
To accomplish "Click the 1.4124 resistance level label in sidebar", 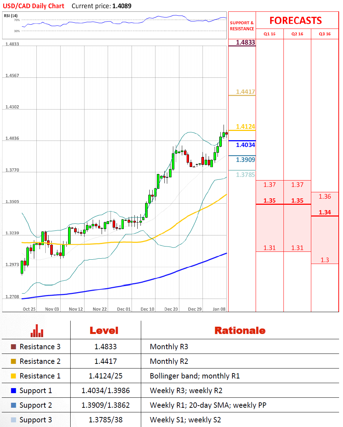I will (x=246, y=126).
